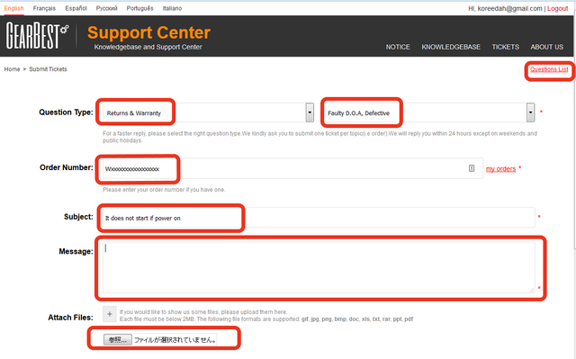Switch language to English

tap(14, 8)
